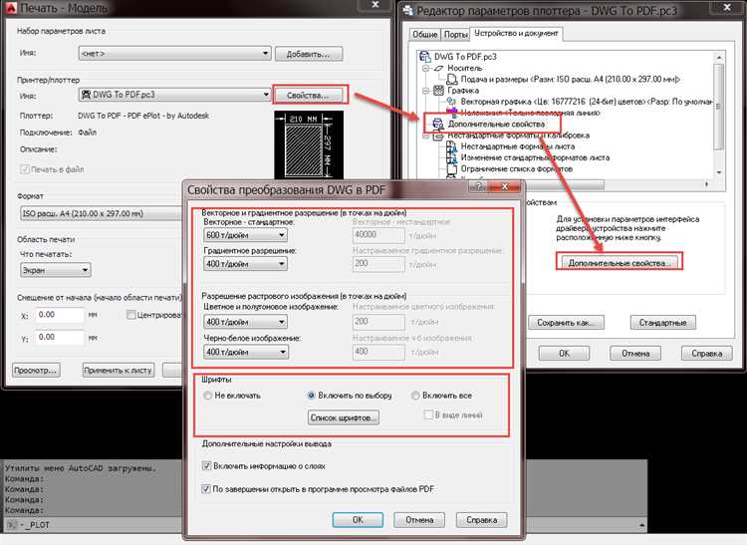Click the _PLOT command line text

[x=35, y=525]
